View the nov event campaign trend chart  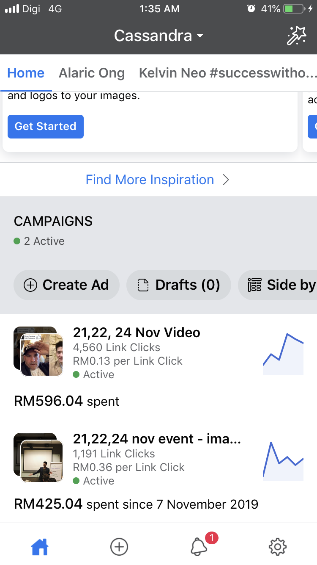click(283, 461)
